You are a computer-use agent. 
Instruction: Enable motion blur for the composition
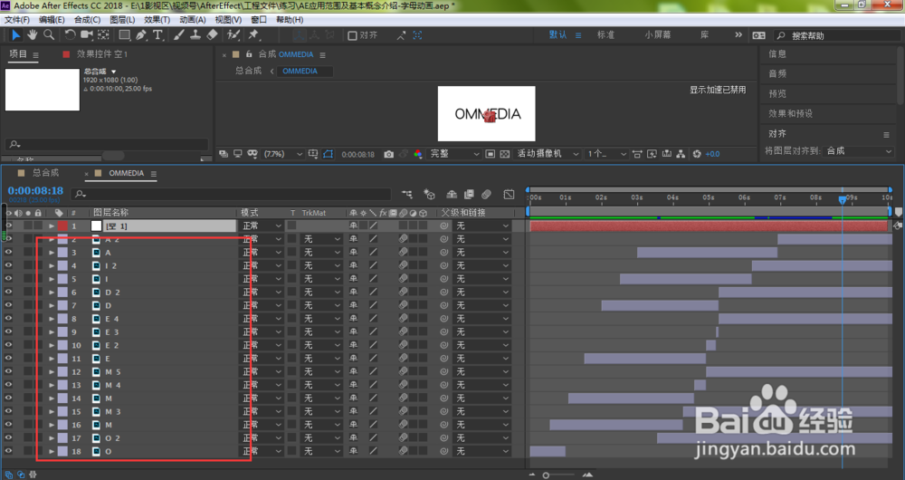pos(487,195)
